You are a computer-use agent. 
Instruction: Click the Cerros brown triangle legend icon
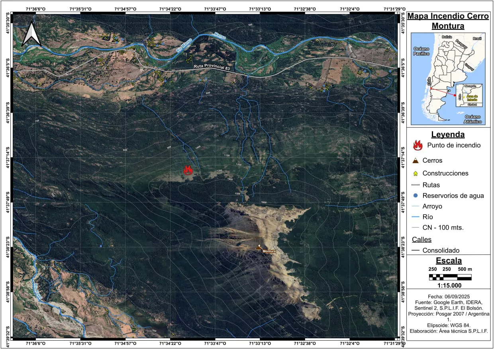point(416,161)
